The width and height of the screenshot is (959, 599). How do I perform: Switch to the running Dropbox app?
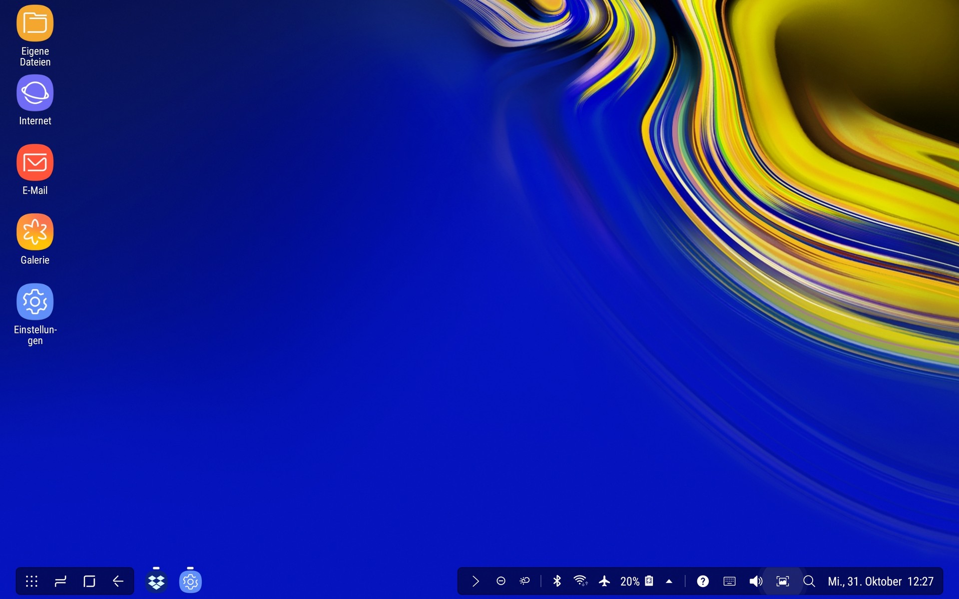156,581
